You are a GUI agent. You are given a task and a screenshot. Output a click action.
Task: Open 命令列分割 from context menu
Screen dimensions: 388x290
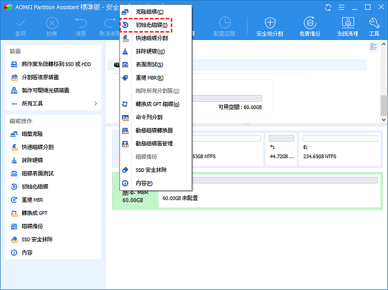point(156,117)
